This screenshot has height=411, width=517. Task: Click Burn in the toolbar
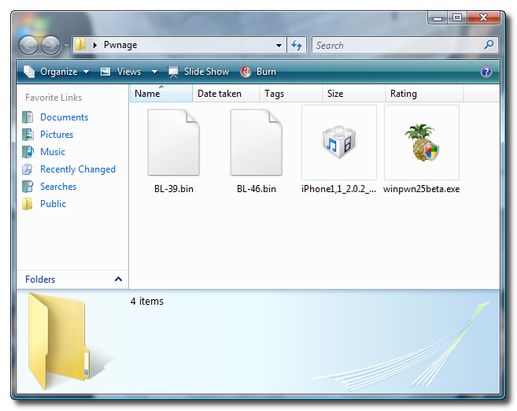click(258, 72)
